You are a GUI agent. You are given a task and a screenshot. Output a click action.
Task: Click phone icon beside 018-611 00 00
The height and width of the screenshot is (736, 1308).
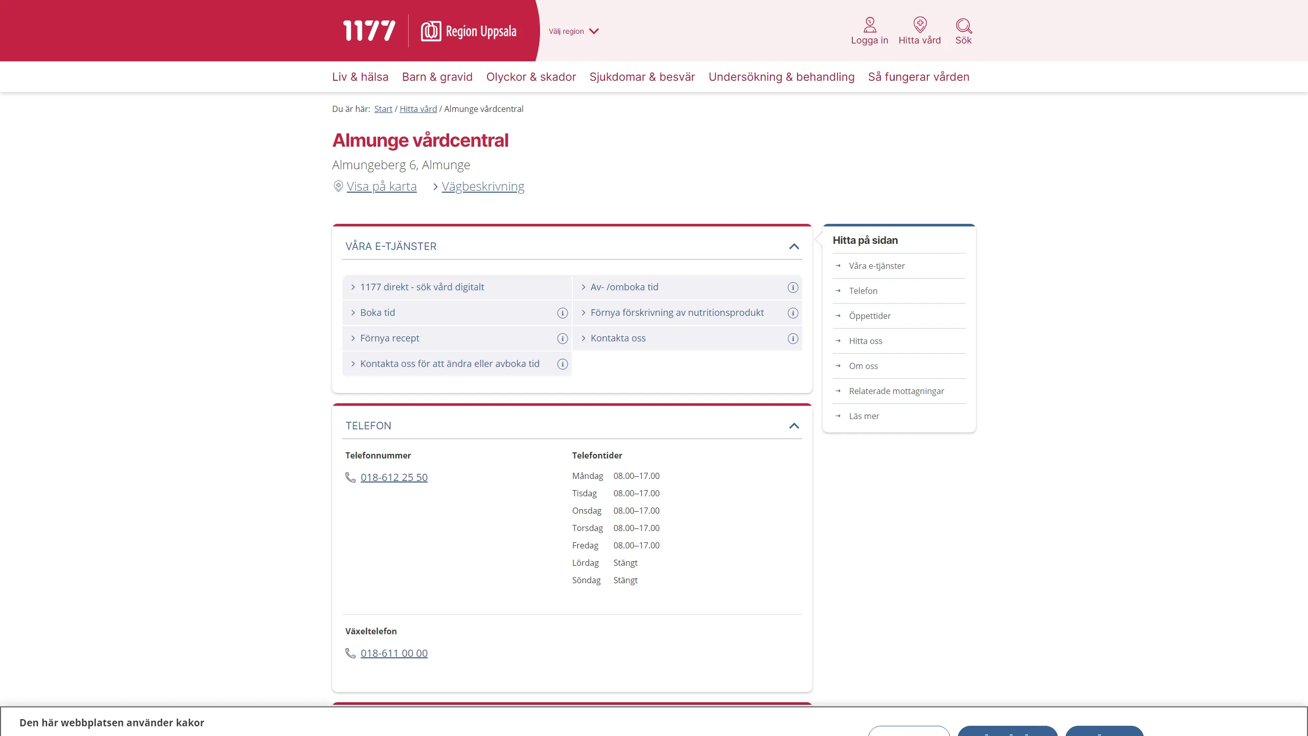351,653
